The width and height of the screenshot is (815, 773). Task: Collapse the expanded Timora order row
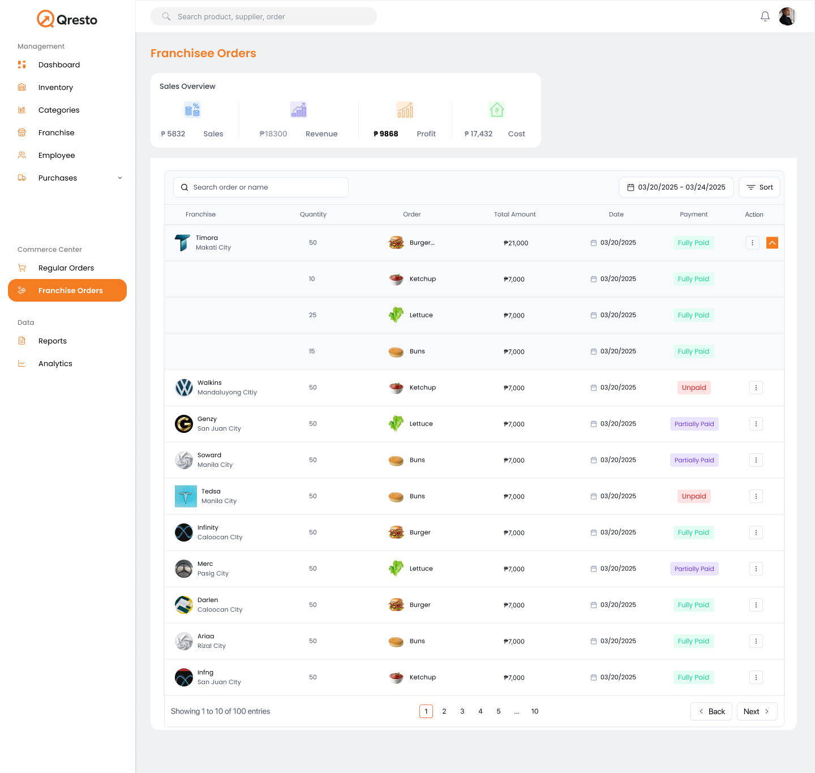tap(772, 243)
